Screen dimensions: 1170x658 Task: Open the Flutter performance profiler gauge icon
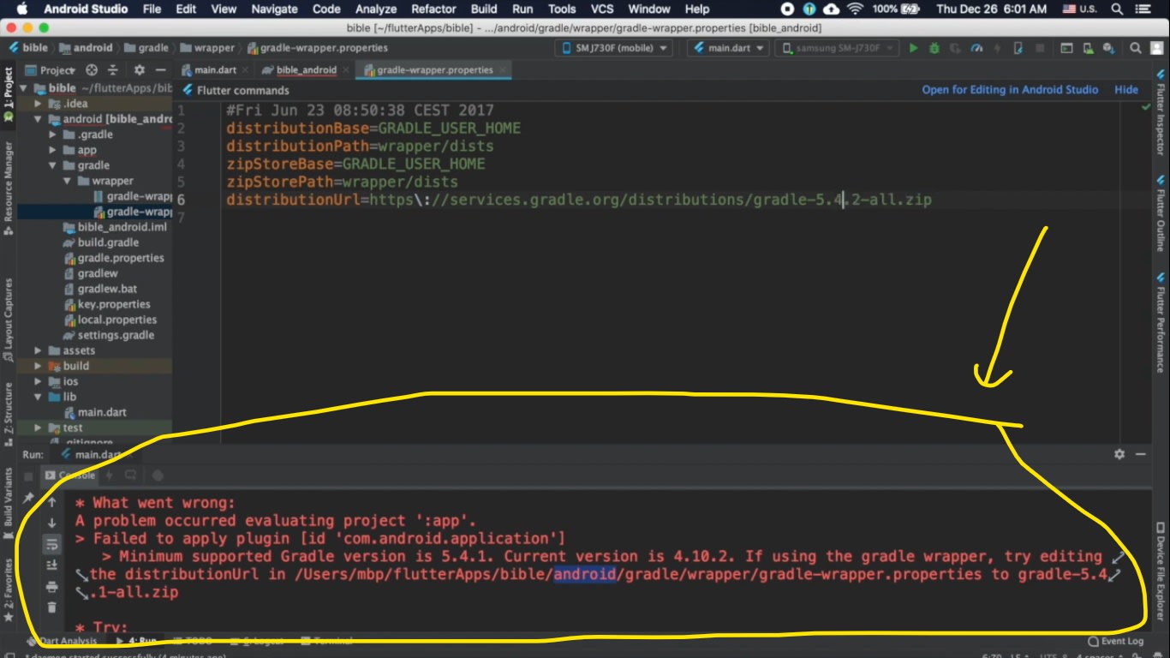point(976,48)
